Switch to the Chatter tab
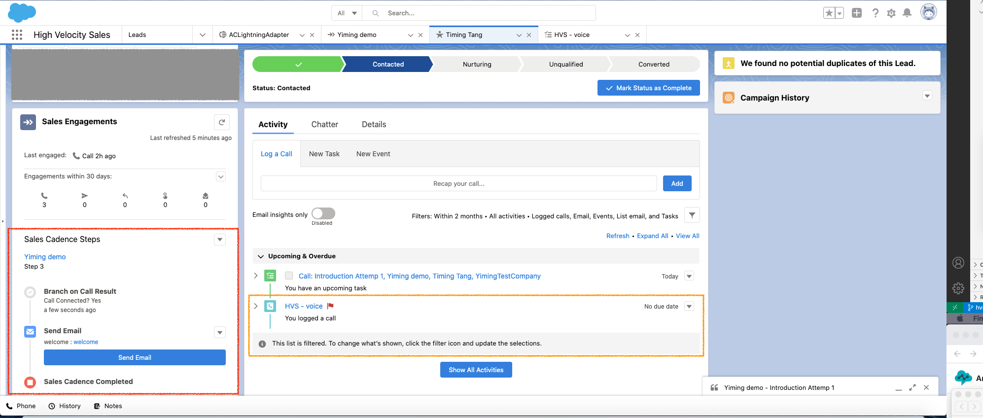This screenshot has height=418, width=983. (324, 124)
